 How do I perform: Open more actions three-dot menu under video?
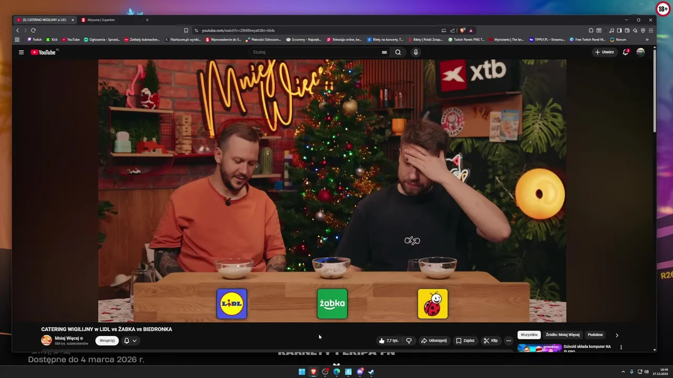click(508, 341)
